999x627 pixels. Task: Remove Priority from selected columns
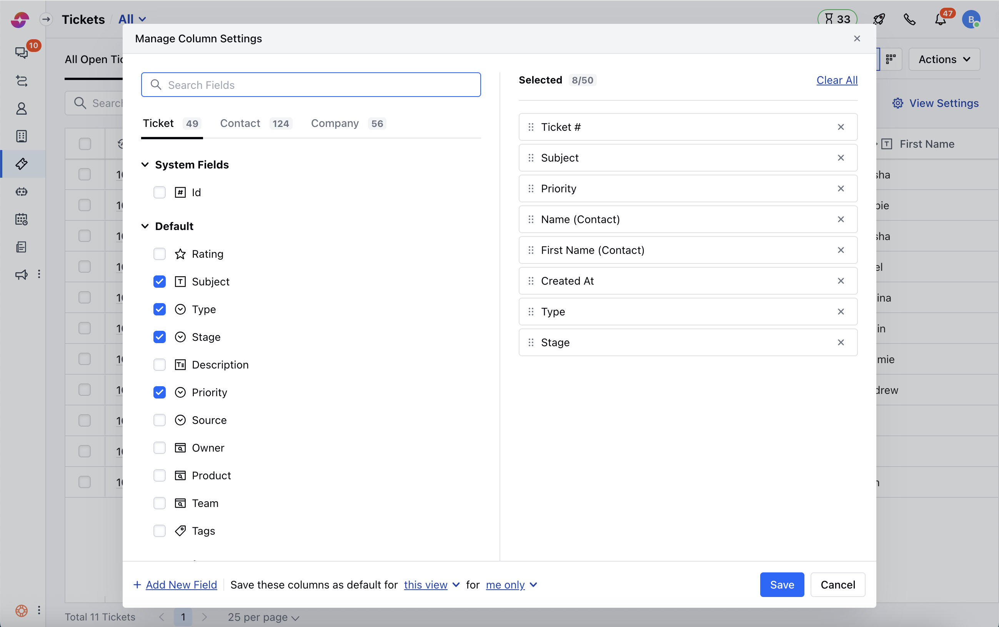pyautogui.click(x=840, y=189)
